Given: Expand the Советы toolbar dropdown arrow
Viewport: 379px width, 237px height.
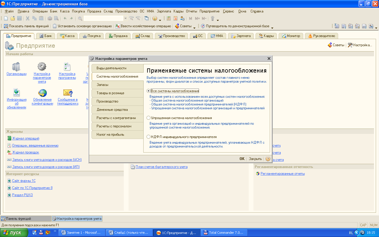Looking at the screenshot, I should pyautogui.click(x=194, y=27).
